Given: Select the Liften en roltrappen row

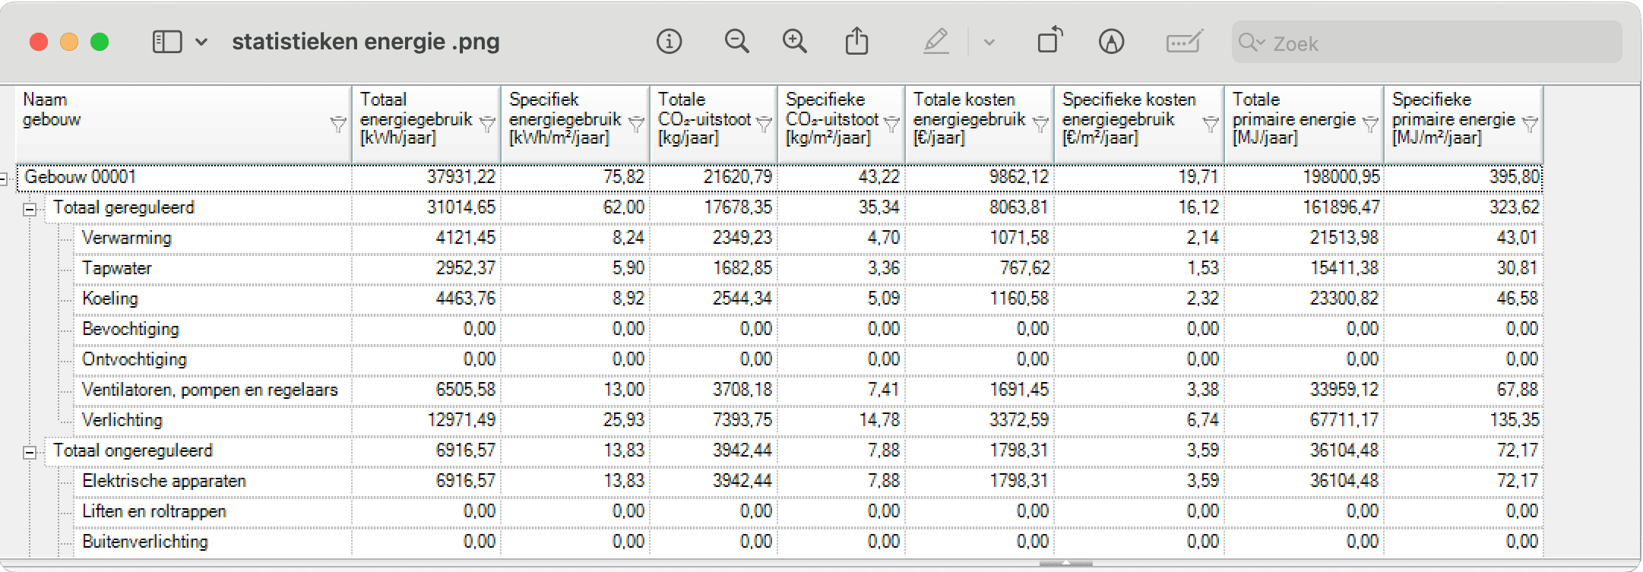Looking at the screenshot, I should click(x=809, y=511).
